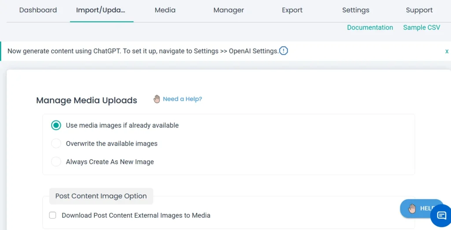The height and width of the screenshot is (230, 451).
Task: Select 'Always Create As New Image' radio
Action: pos(56,162)
